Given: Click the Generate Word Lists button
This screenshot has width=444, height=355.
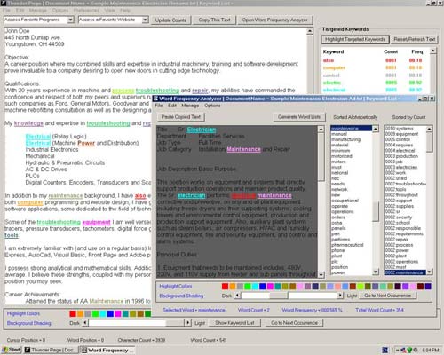Looking at the screenshot, I should coord(299,117).
